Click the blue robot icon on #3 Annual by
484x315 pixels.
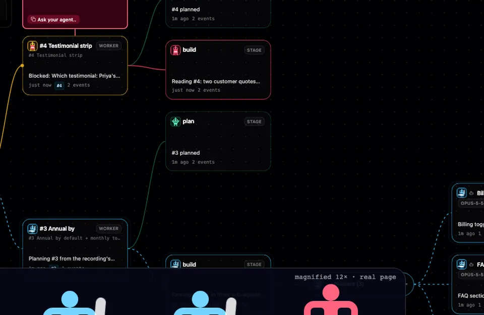[32, 229]
